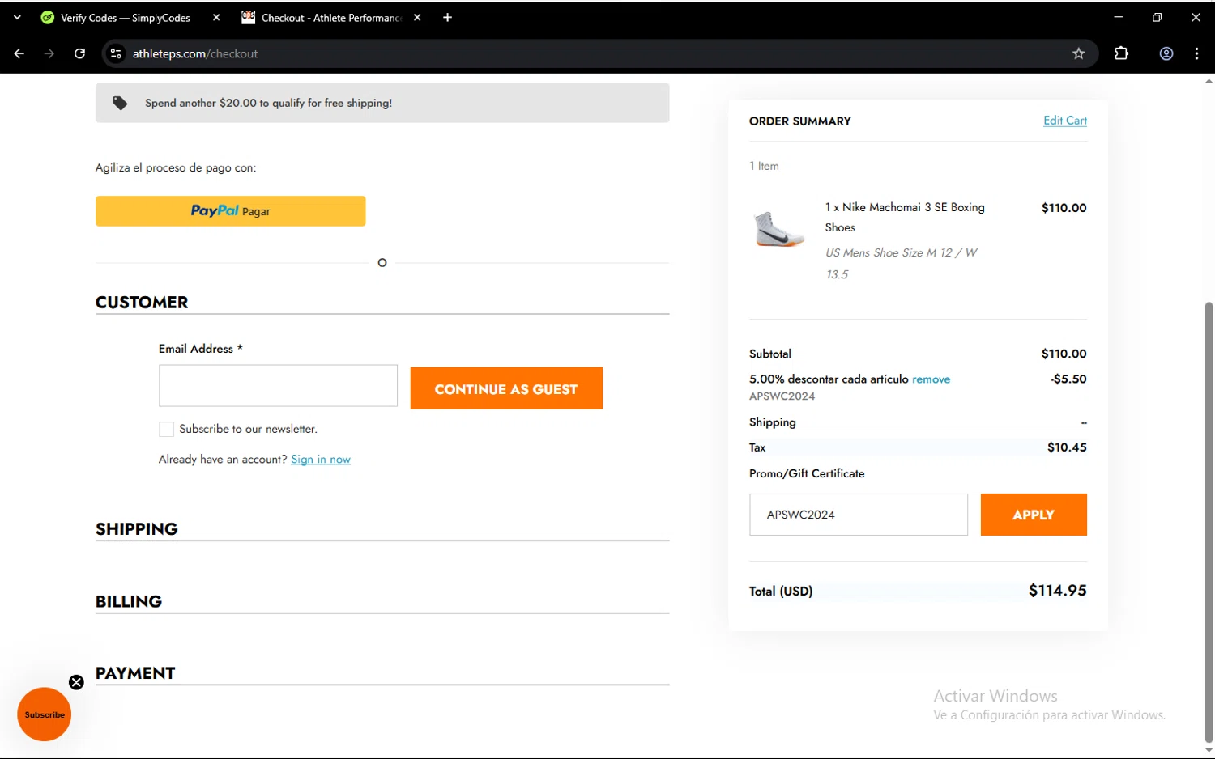Click the address bar URL
The image size is (1215, 759).
coord(195,53)
